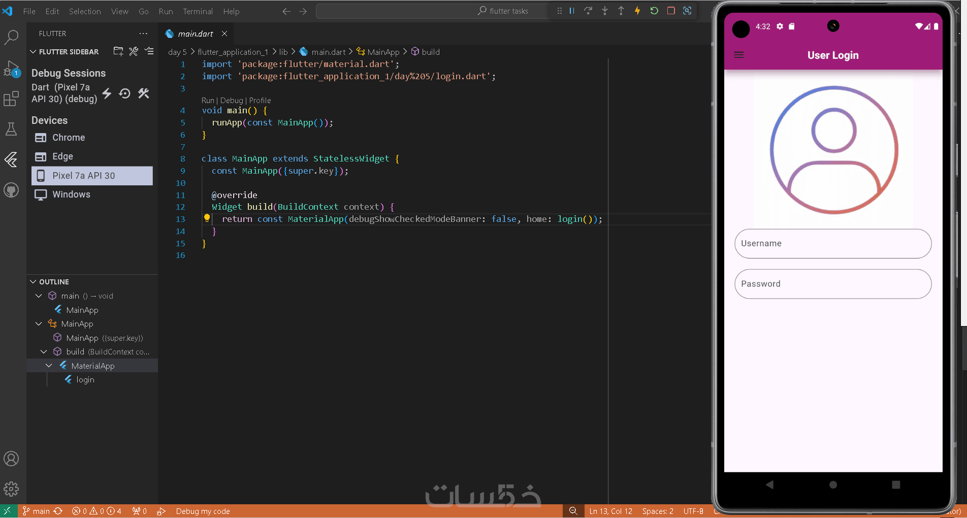Tap the Android back button on the emulator
The height and width of the screenshot is (518, 967).
(x=770, y=484)
